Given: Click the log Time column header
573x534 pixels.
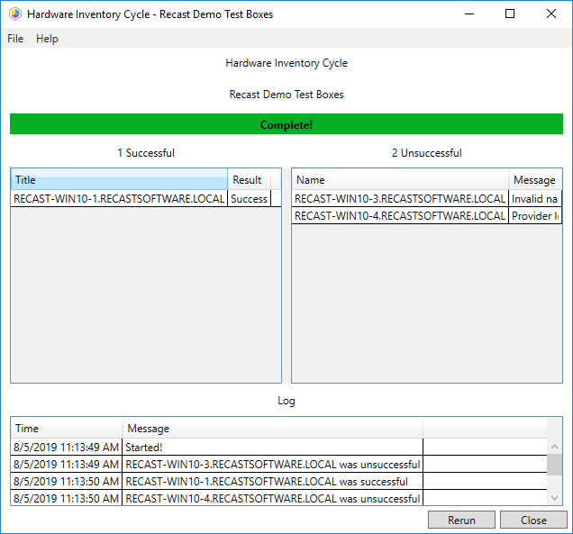Looking at the screenshot, I should [x=67, y=428].
